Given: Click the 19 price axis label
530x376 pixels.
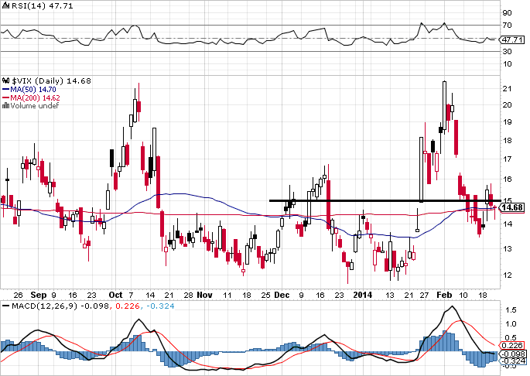Looking at the screenshot, I should point(507,121).
